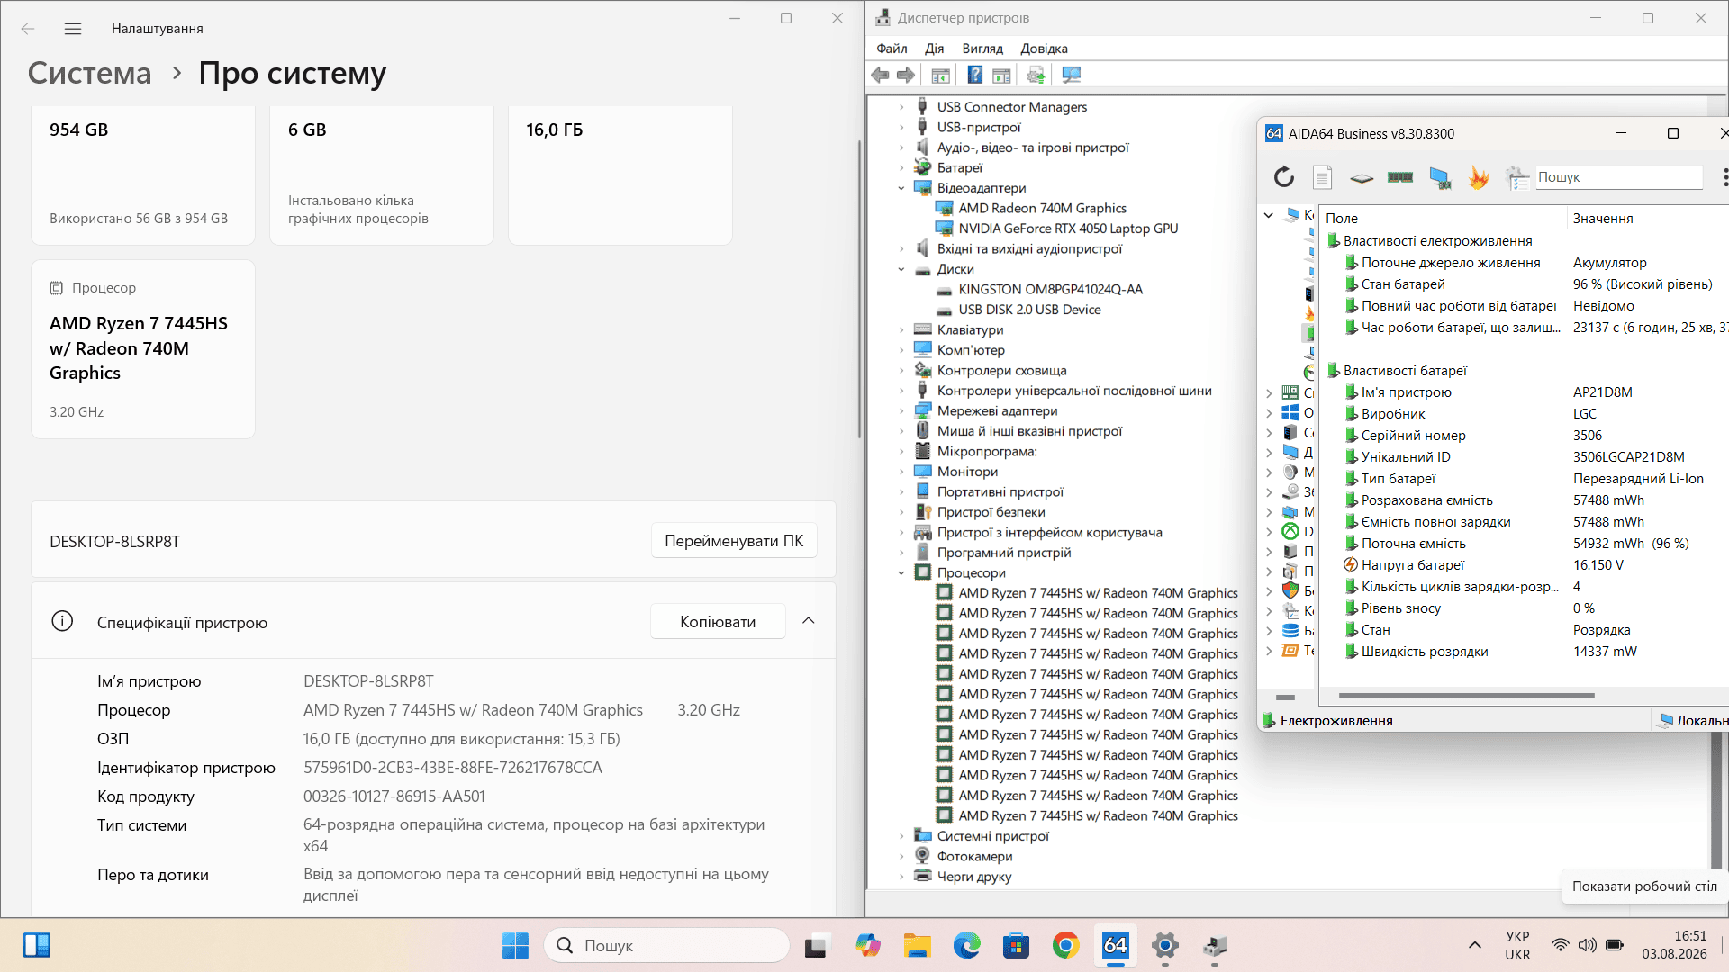
Task: Open the battery status tray icon
Action: [1615, 945]
